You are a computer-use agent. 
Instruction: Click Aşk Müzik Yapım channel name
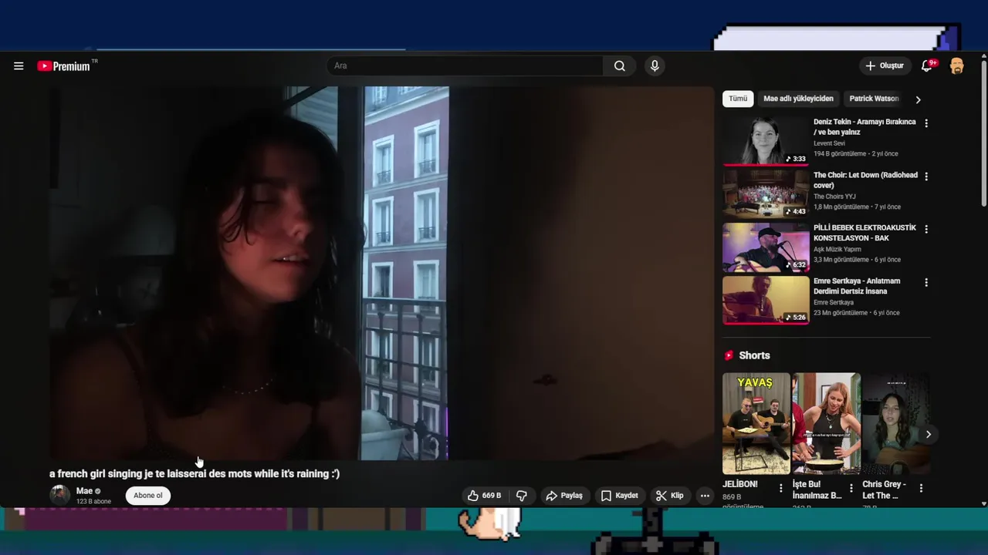[837, 250]
